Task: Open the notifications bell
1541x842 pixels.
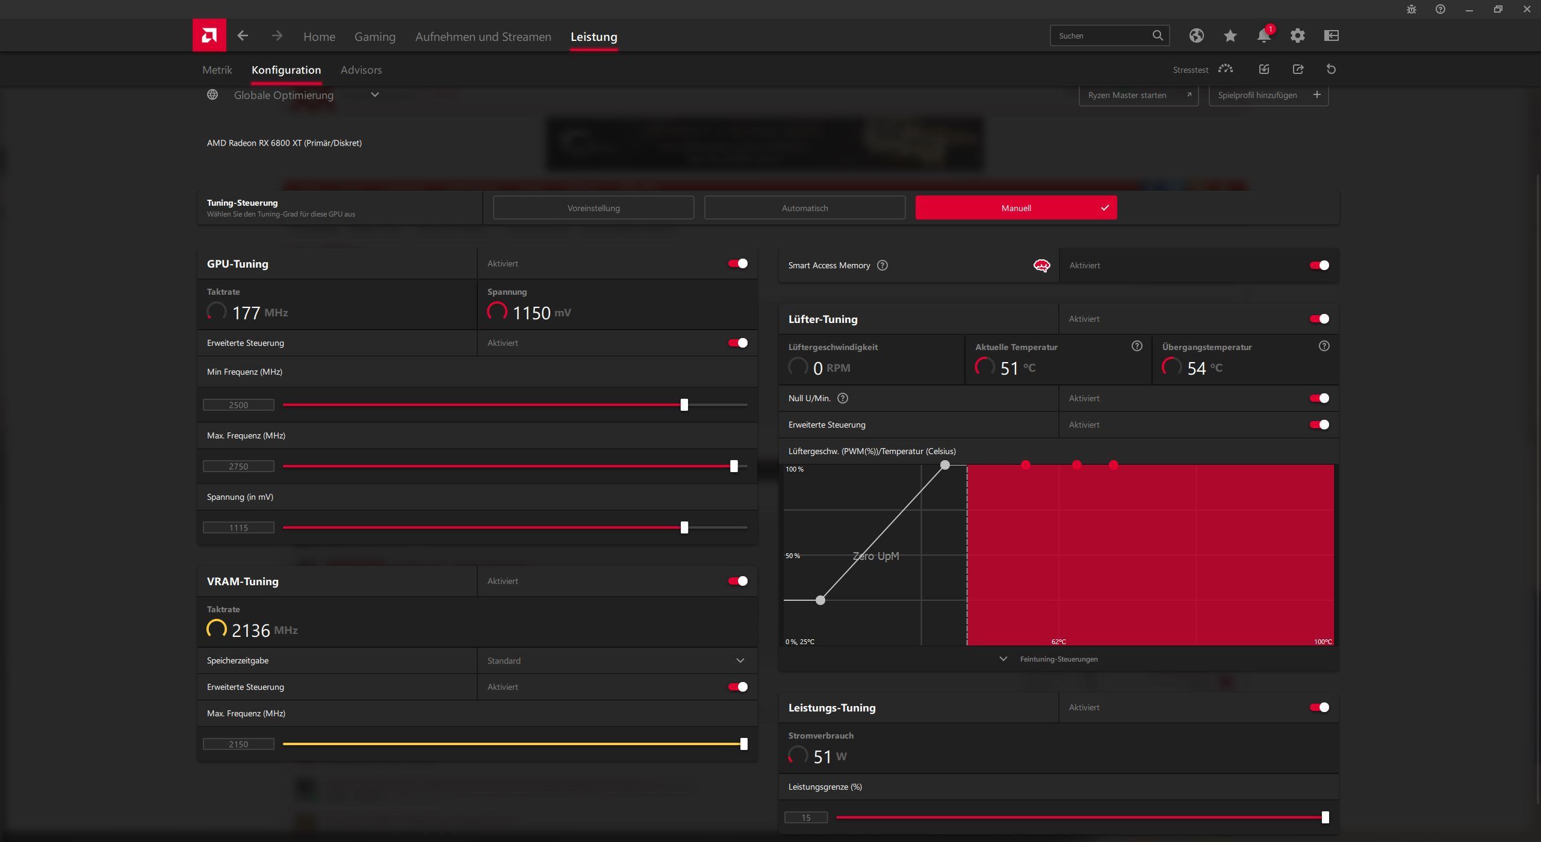Action: [x=1263, y=35]
